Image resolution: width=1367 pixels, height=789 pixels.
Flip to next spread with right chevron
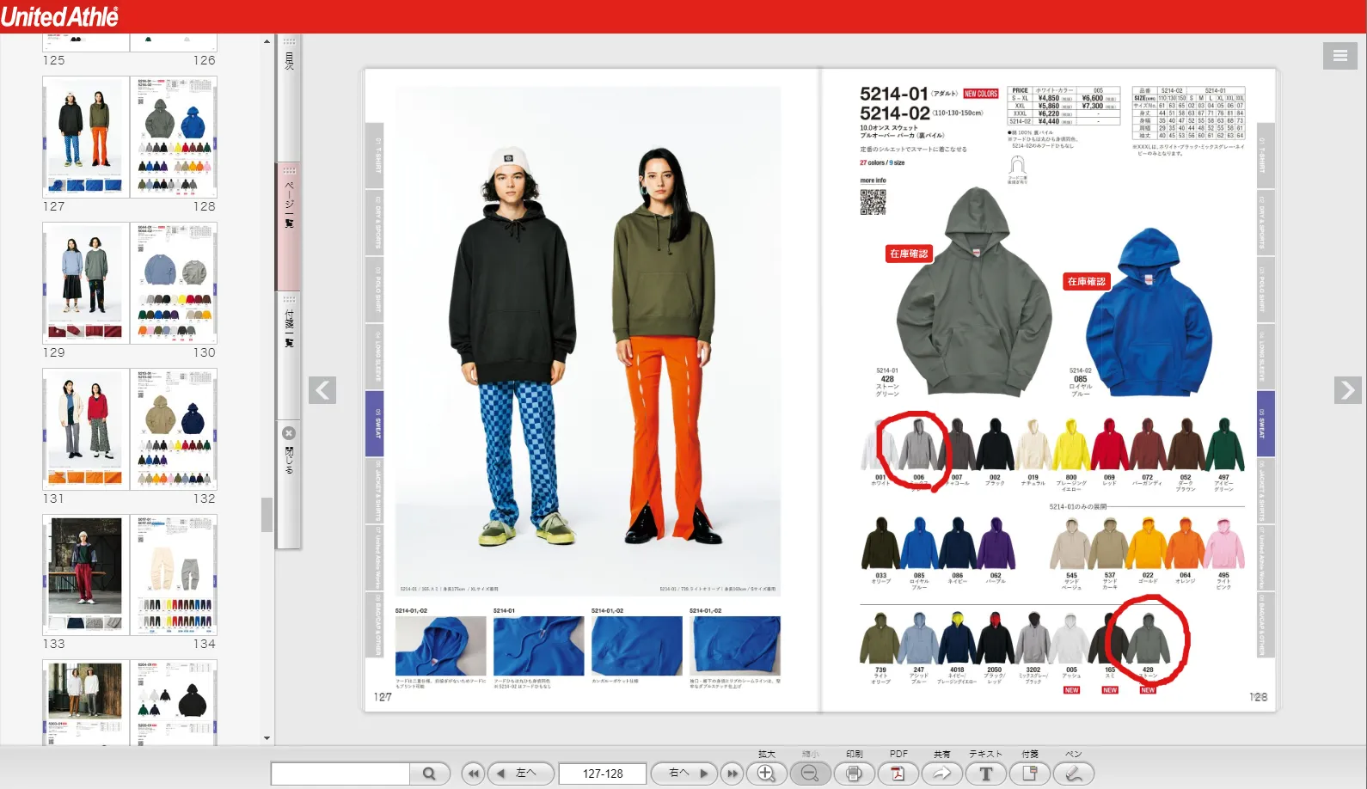point(1348,390)
